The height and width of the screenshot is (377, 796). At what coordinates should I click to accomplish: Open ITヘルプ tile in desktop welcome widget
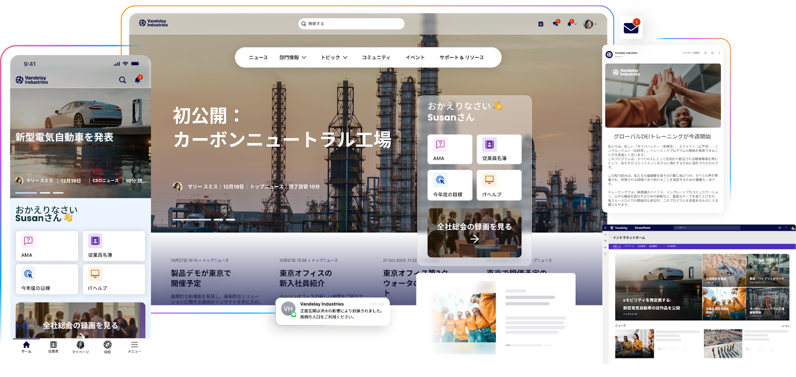pos(499,185)
